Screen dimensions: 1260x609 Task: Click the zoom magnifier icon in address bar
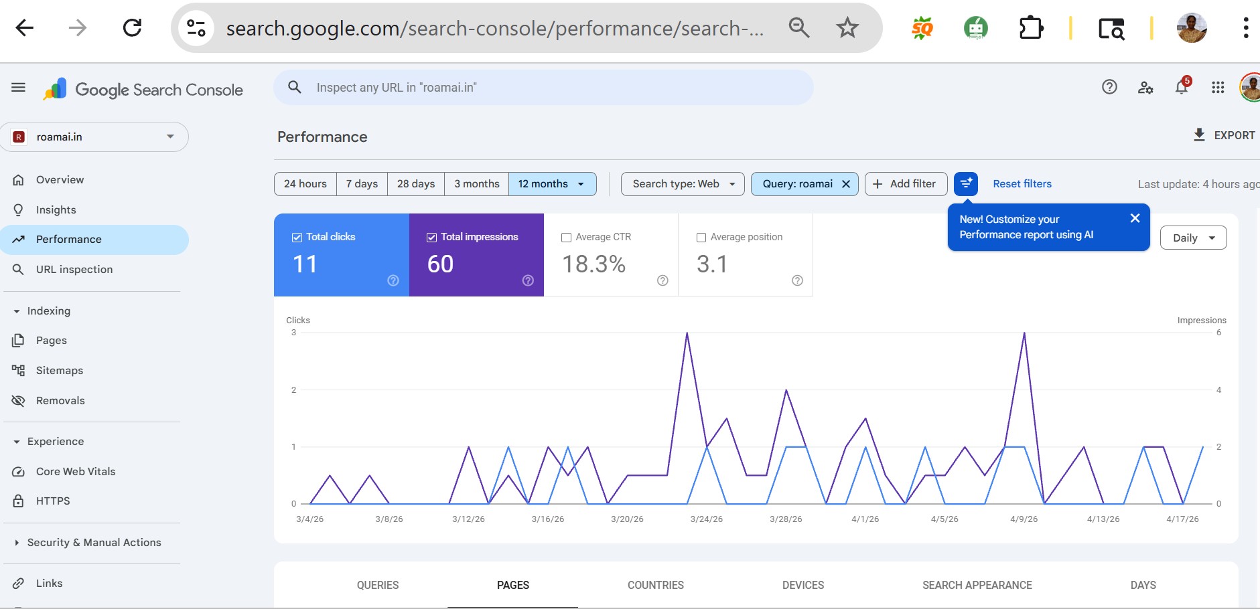pyautogui.click(x=798, y=27)
